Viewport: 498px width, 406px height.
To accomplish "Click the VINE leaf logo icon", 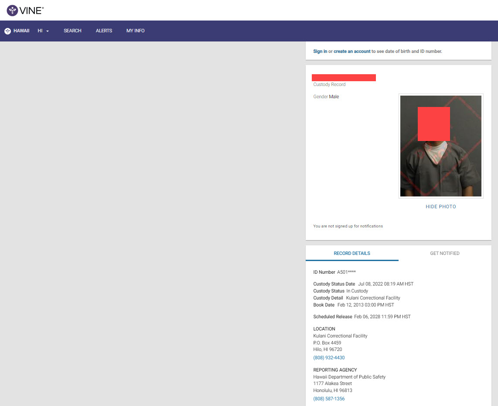I will pos(12,10).
